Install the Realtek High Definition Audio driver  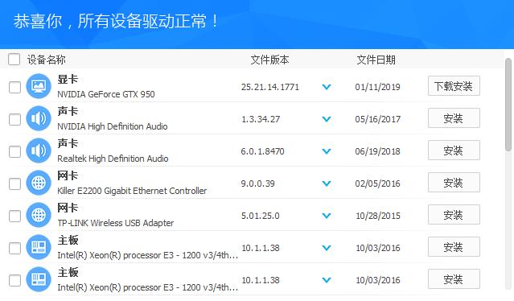coord(454,150)
